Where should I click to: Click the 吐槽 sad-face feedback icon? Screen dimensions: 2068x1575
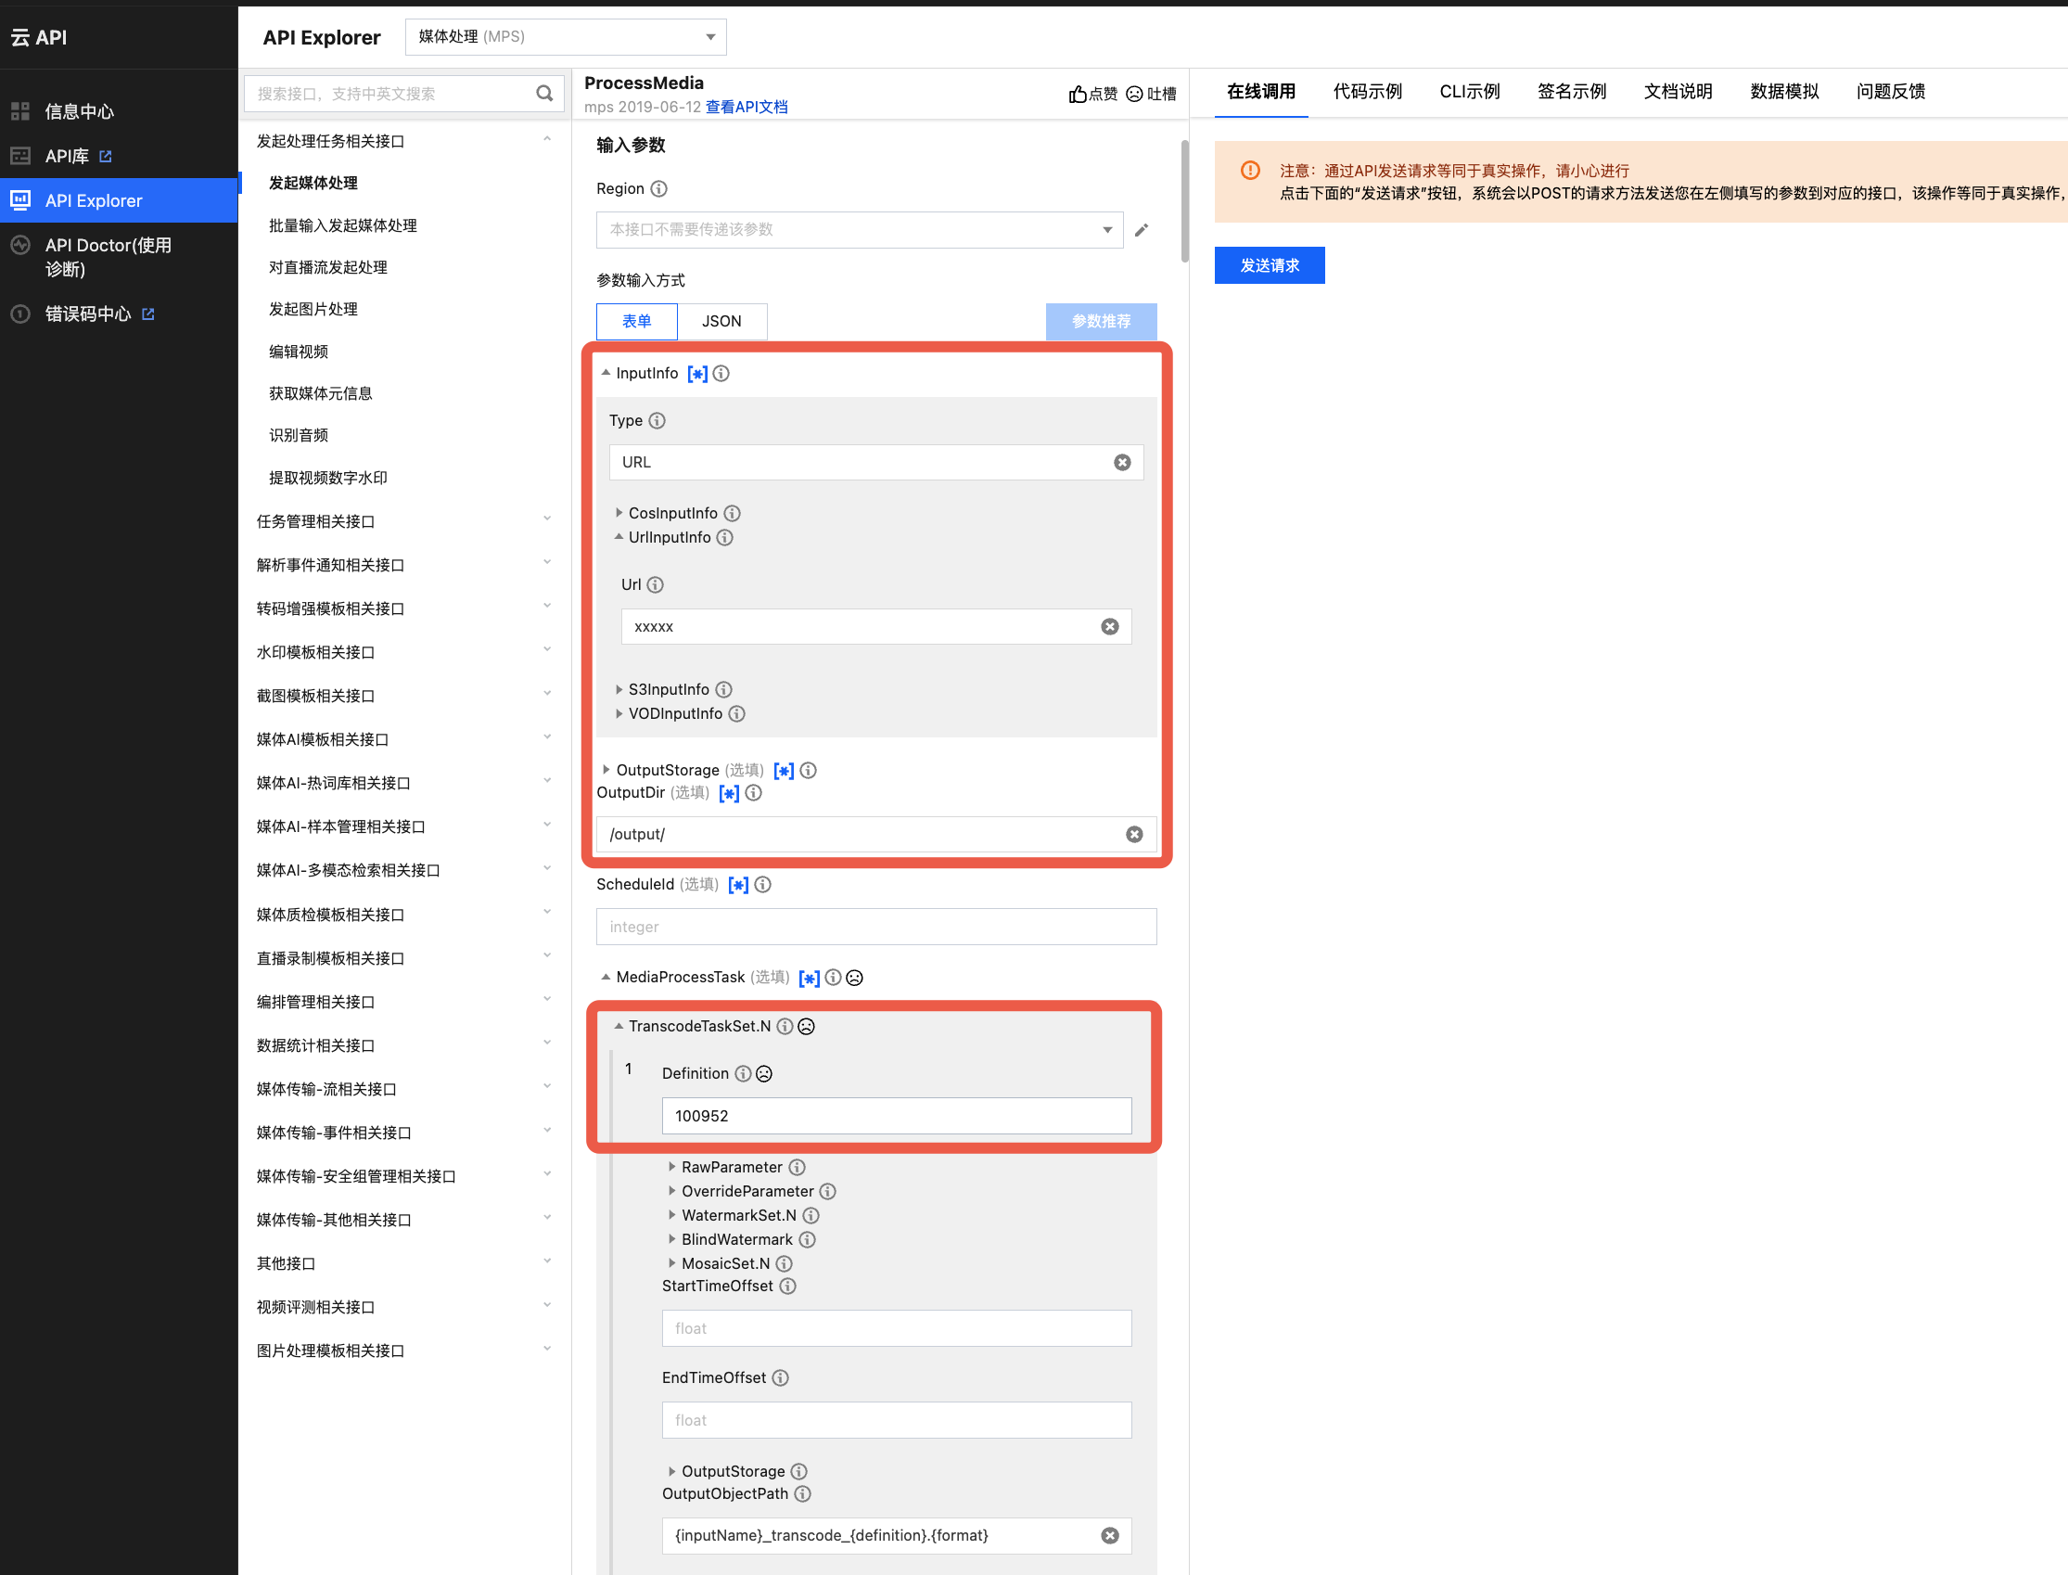(1134, 94)
